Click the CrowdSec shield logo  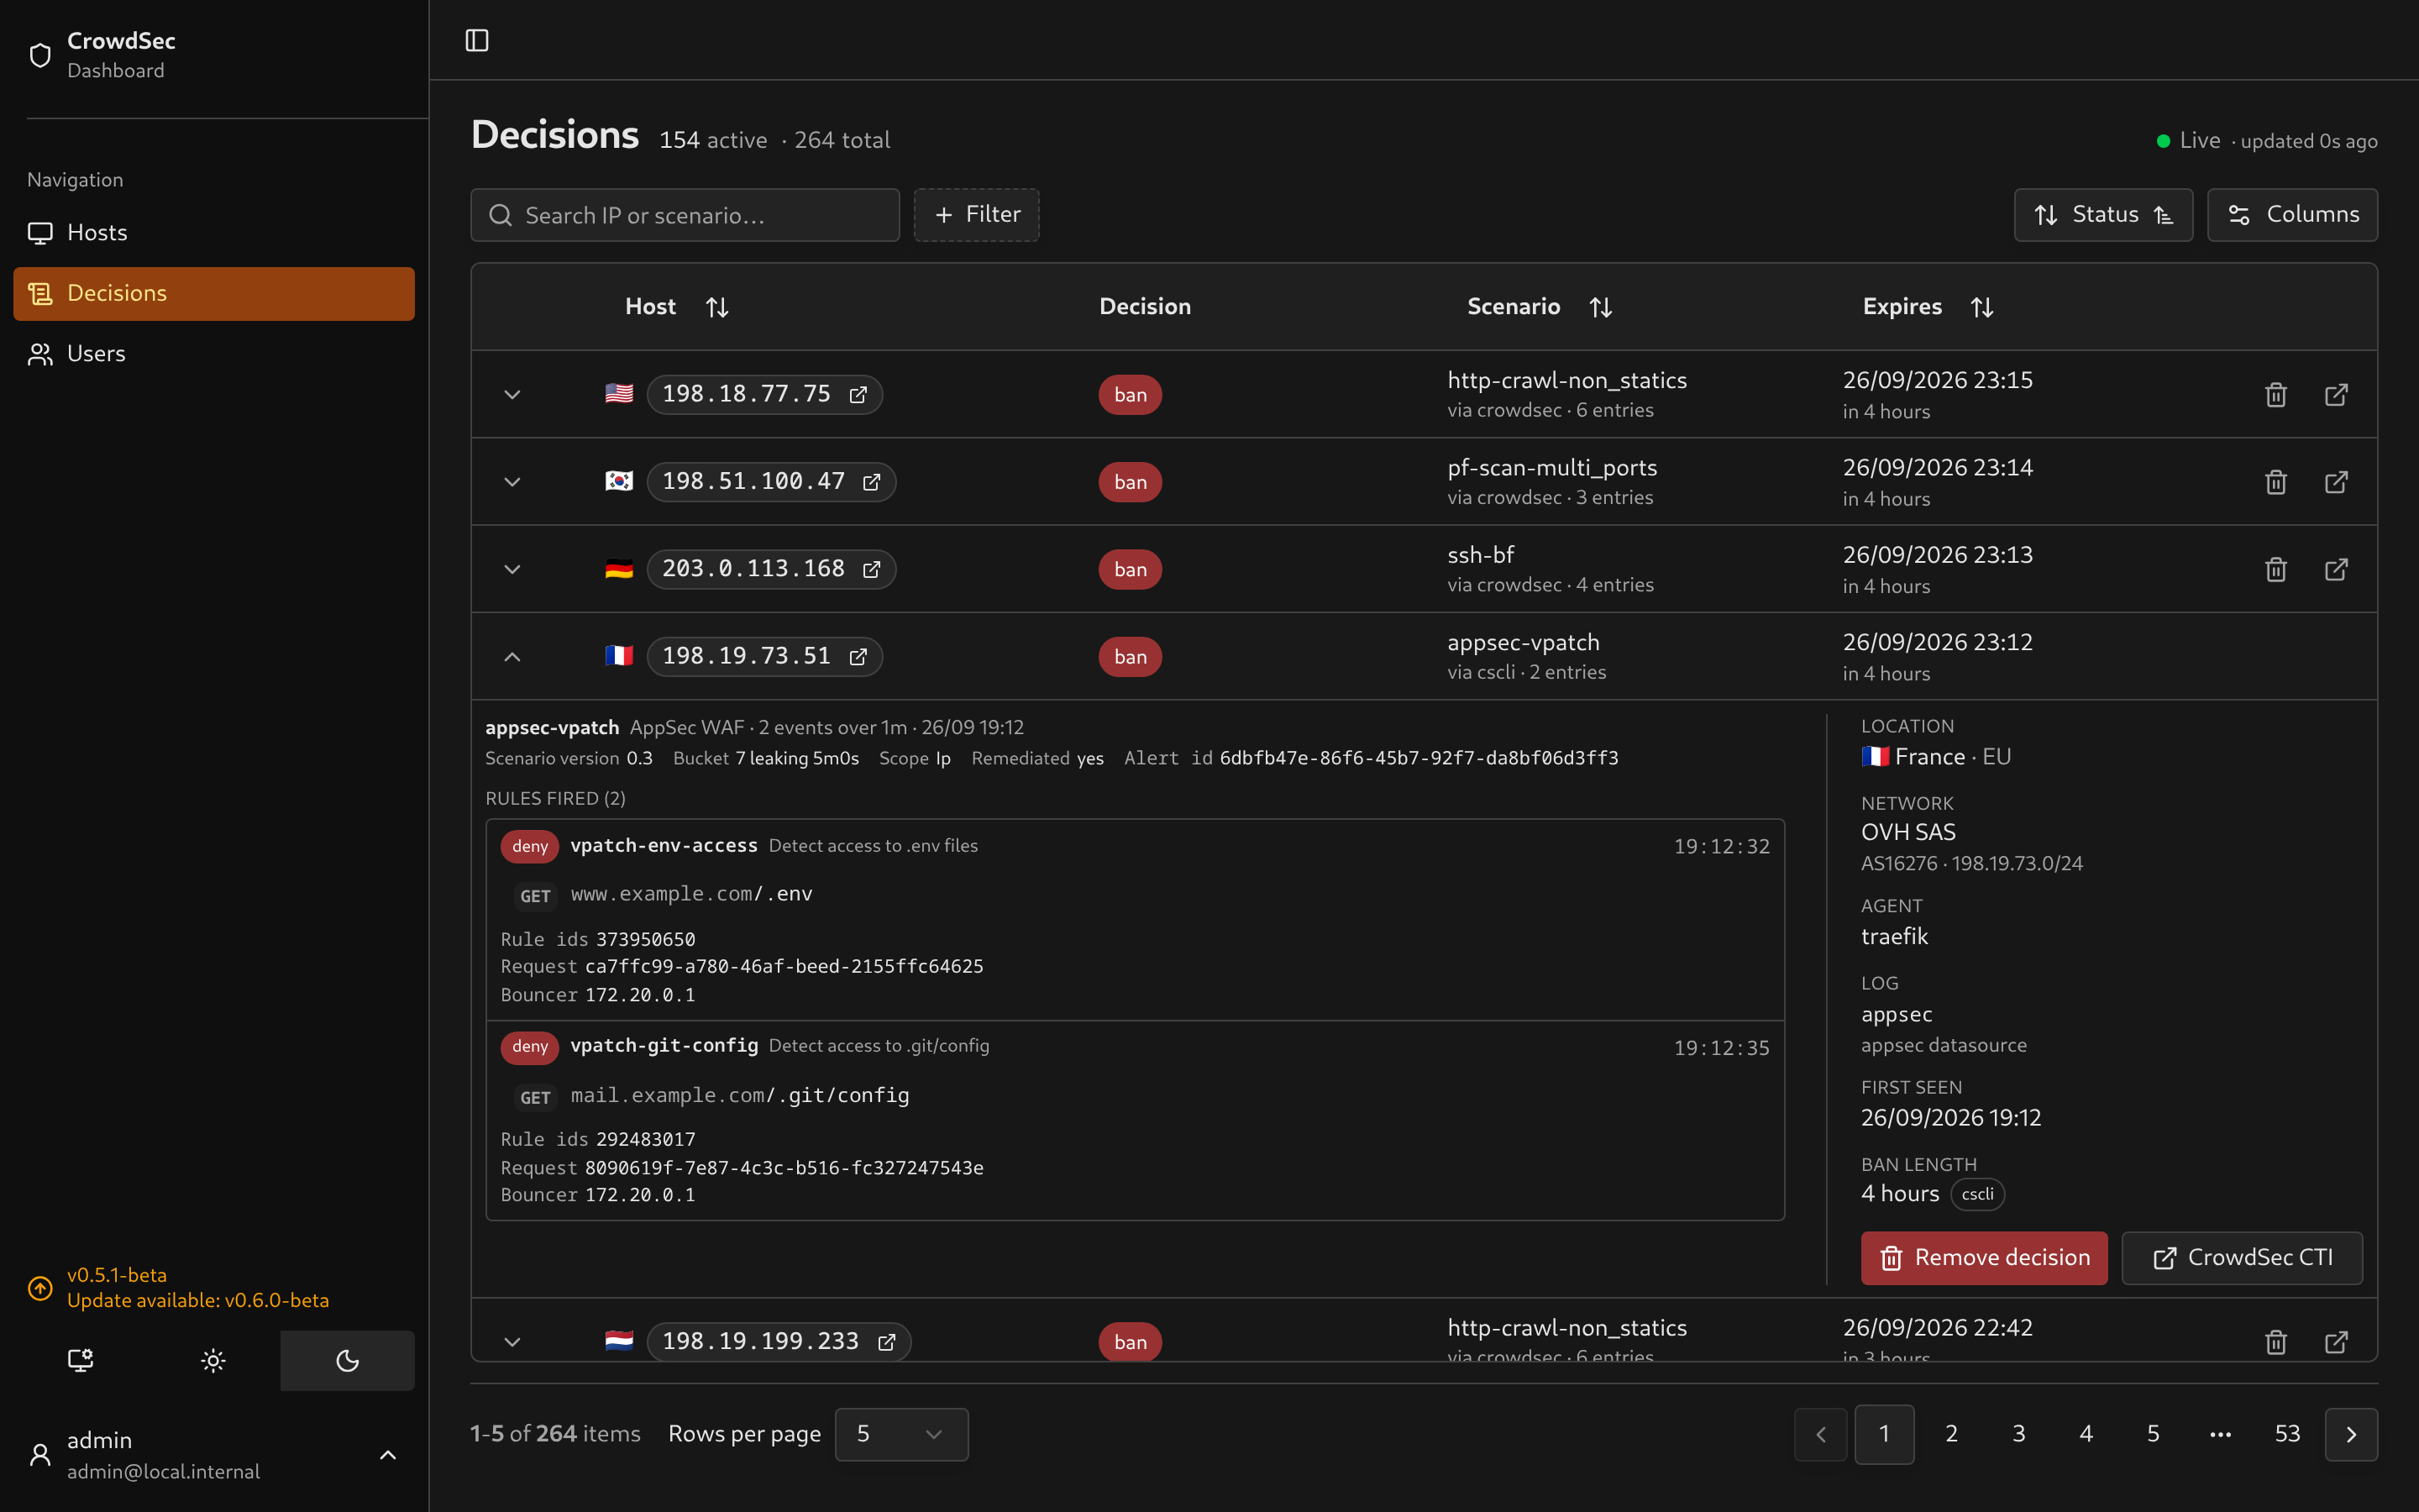click(40, 55)
